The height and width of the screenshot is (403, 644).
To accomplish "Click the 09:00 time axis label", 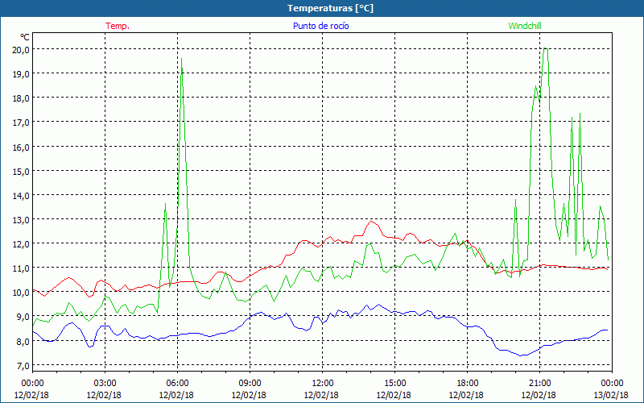I will [250, 384].
